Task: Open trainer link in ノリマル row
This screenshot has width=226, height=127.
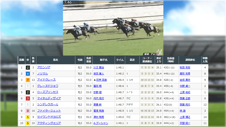Action: click(185, 74)
